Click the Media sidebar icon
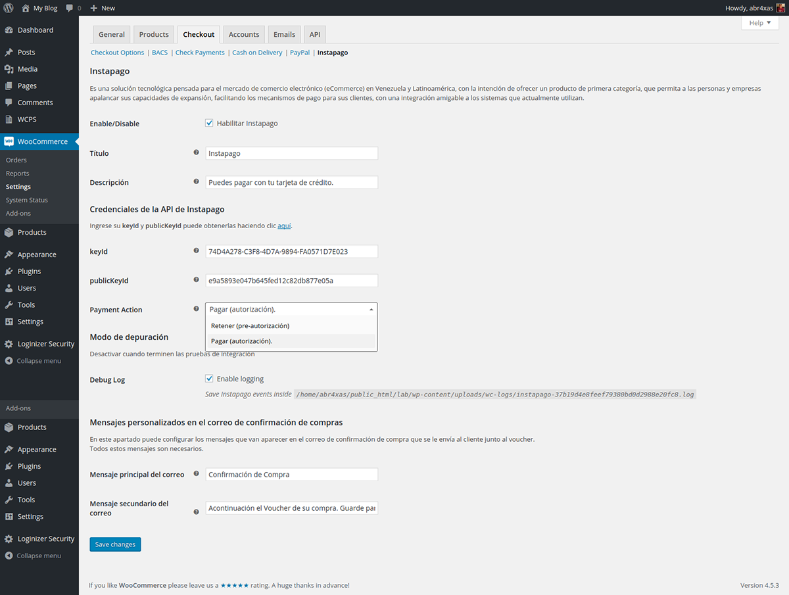 pos(9,69)
